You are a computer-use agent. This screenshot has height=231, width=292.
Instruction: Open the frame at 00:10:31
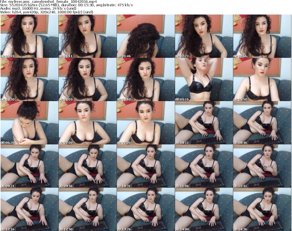pos(146,166)
